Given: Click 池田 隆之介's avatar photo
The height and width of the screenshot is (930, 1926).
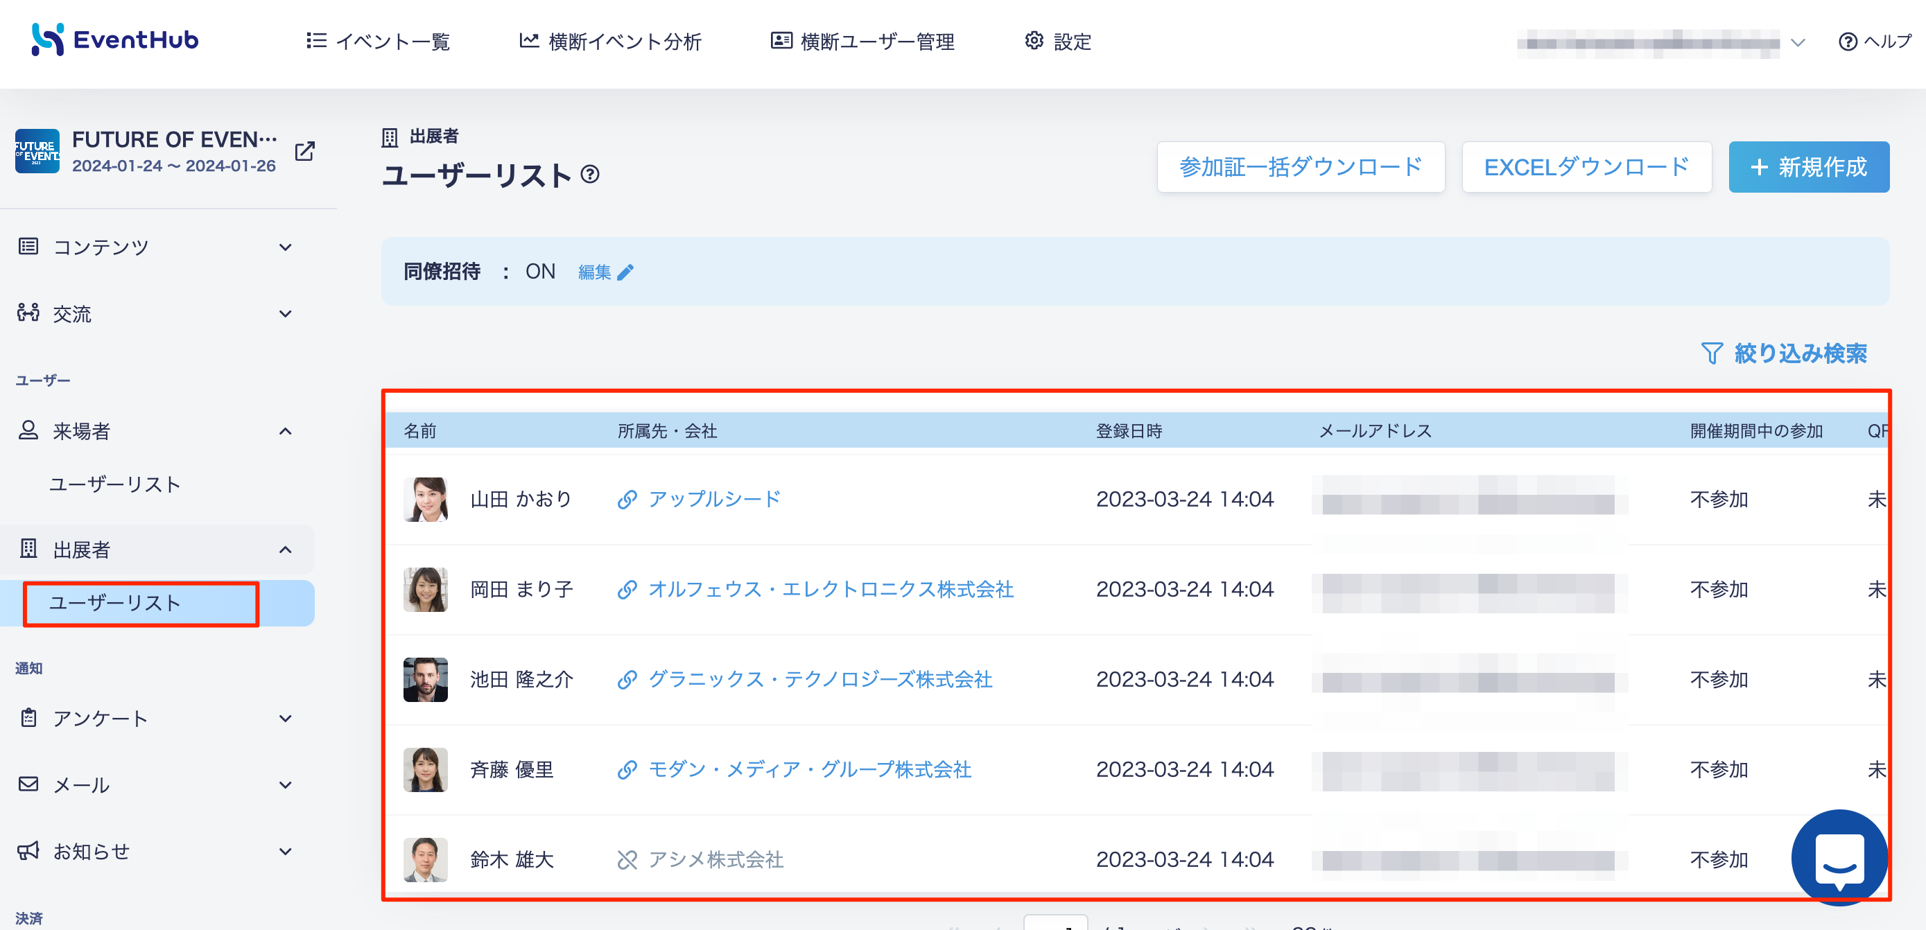Looking at the screenshot, I should point(426,680).
